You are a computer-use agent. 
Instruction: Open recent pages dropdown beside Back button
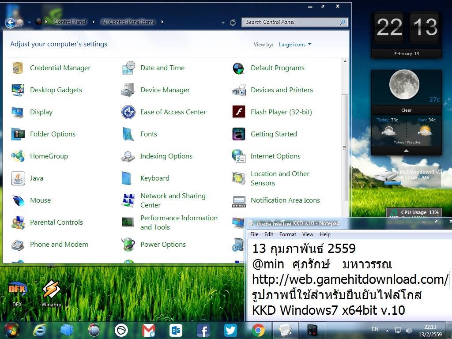pos(29,22)
